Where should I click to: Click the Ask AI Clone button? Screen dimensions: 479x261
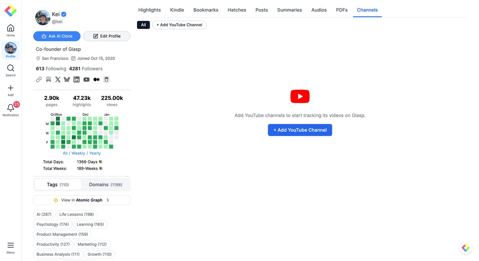[57, 36]
